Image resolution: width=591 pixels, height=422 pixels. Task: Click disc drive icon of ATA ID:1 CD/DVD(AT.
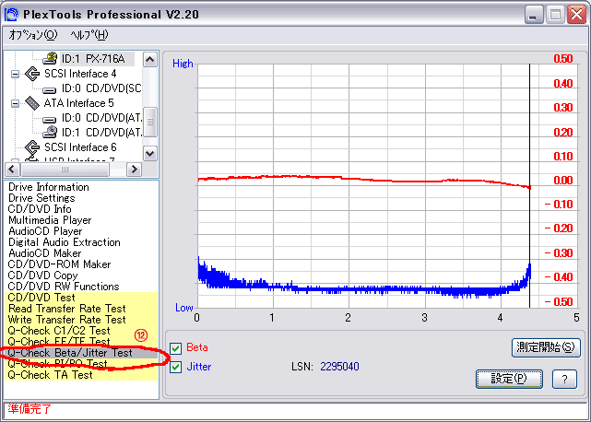click(50, 132)
